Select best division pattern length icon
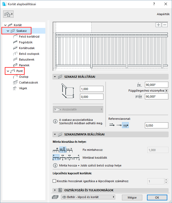The width and height of the screenshot is (172, 203). tap(69, 150)
